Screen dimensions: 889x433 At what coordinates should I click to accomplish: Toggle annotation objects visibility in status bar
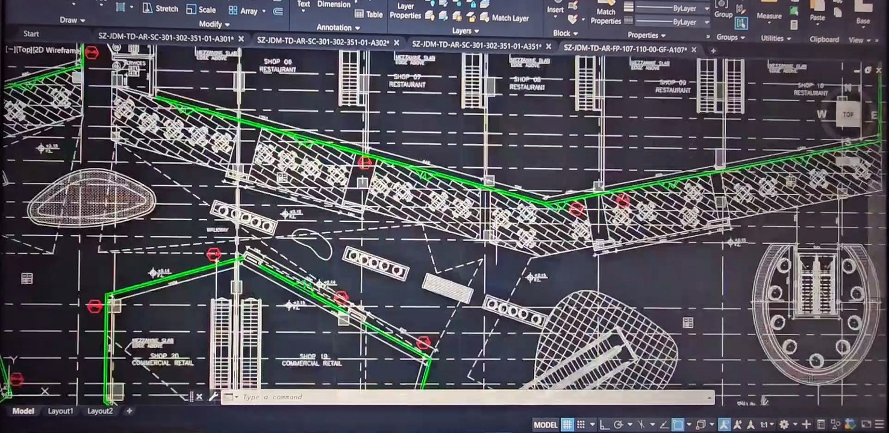click(x=724, y=425)
